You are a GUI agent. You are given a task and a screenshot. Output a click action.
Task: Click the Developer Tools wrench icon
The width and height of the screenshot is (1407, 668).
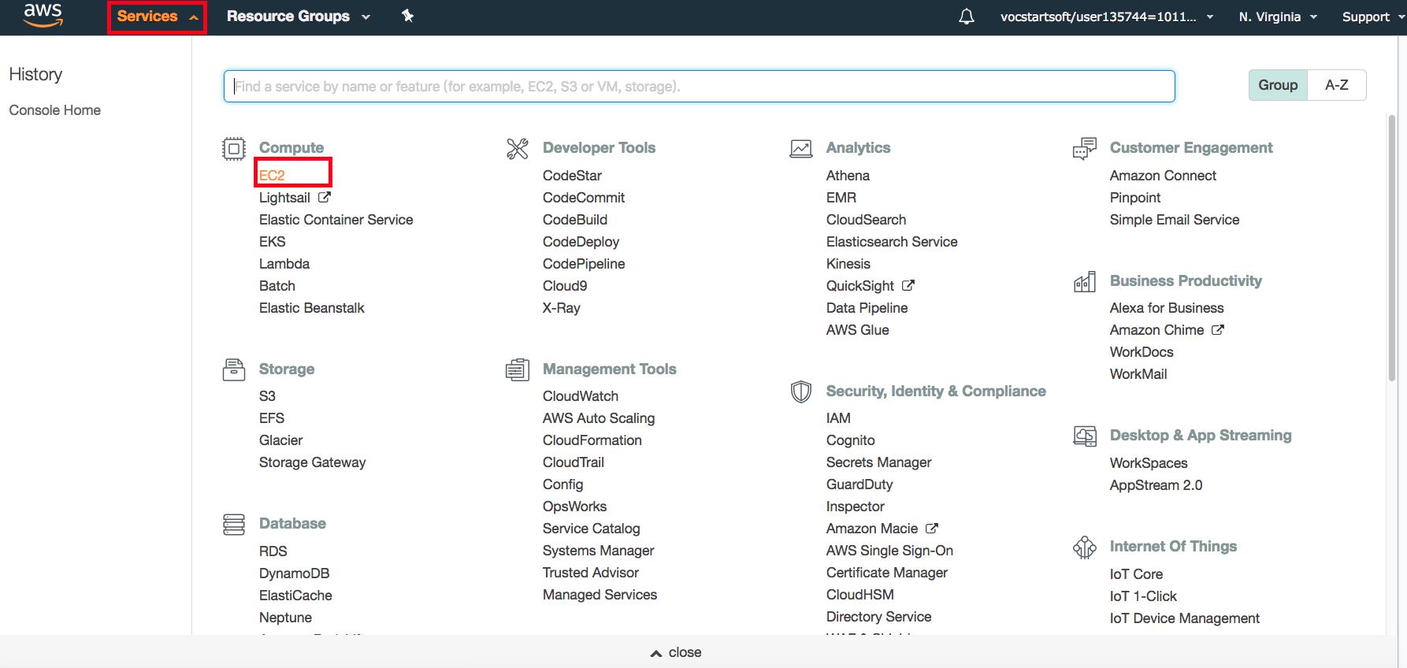coord(518,148)
